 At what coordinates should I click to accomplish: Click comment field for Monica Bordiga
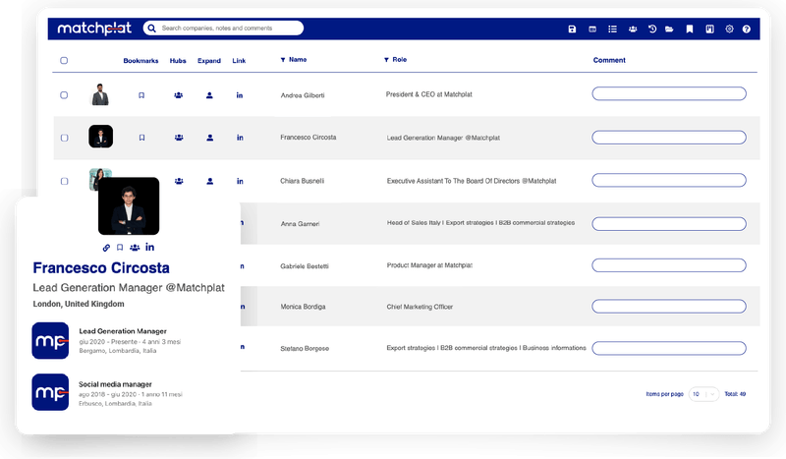tap(669, 307)
